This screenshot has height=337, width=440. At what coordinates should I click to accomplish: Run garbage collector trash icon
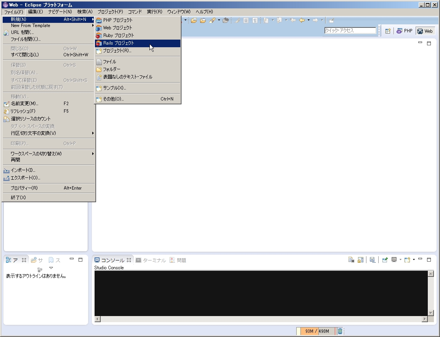click(340, 331)
